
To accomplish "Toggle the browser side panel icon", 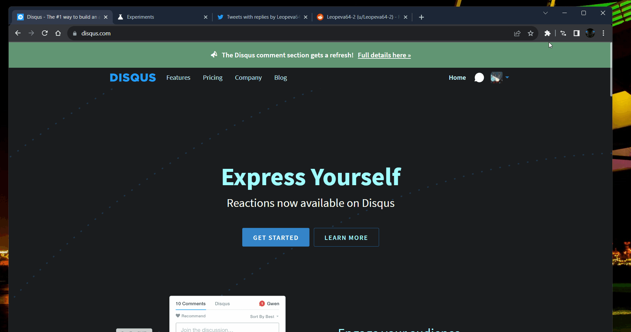I will 576,33.
